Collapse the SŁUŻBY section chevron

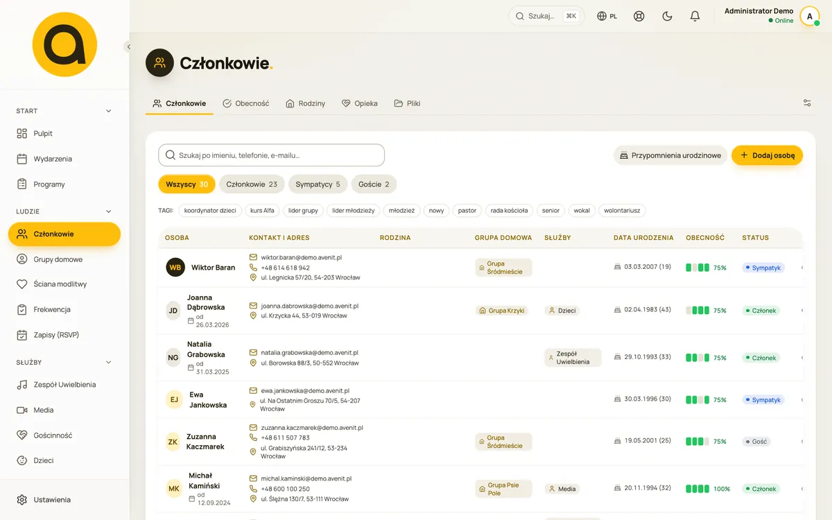(108, 362)
